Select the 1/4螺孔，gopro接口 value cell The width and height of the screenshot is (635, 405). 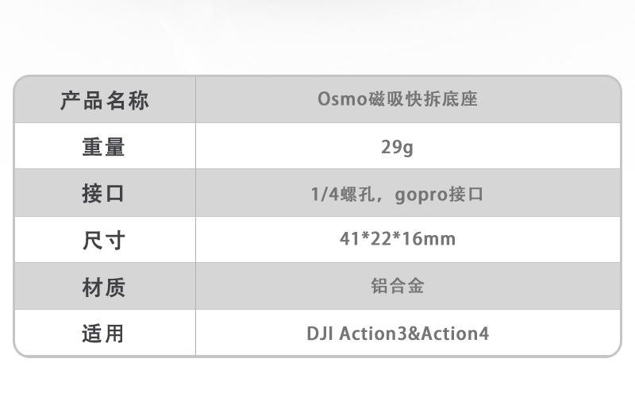[397, 194]
